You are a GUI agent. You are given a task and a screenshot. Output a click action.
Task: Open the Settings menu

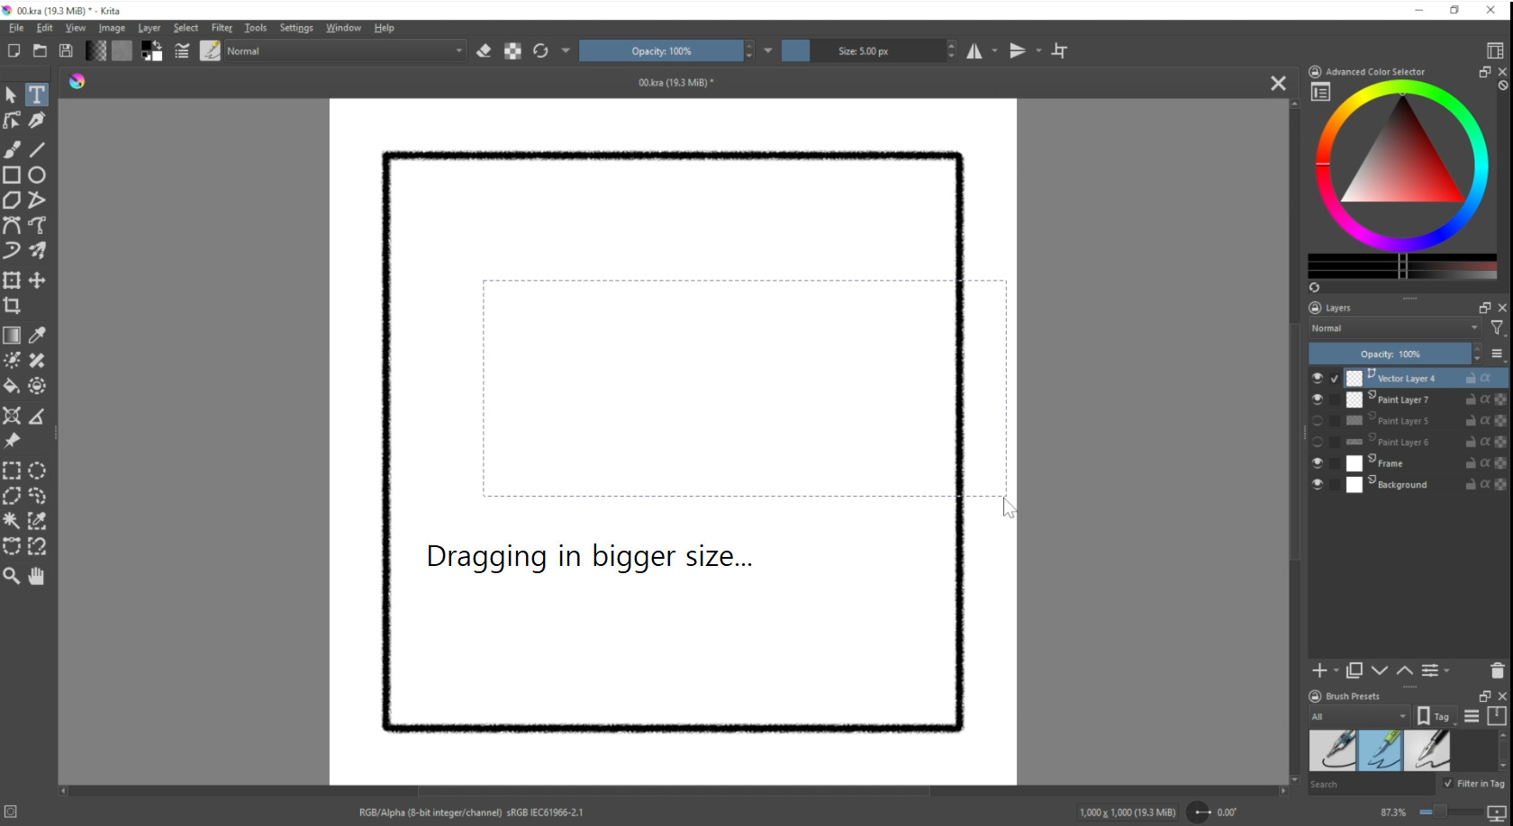pyautogui.click(x=296, y=28)
